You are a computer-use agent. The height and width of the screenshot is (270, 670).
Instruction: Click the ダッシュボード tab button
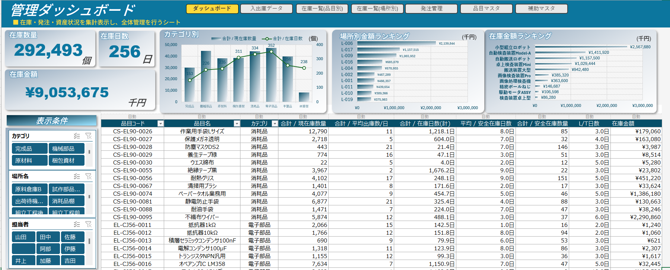point(212,9)
